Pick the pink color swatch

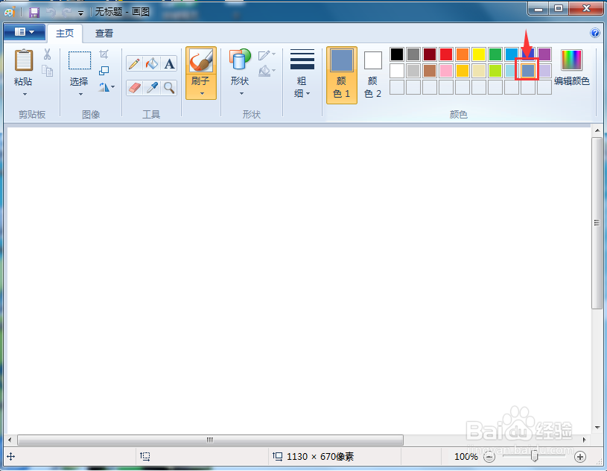[x=446, y=71]
